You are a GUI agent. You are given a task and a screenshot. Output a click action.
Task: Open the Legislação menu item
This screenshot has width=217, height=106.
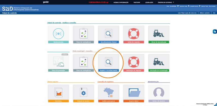pyautogui.click(x=149, y=2)
